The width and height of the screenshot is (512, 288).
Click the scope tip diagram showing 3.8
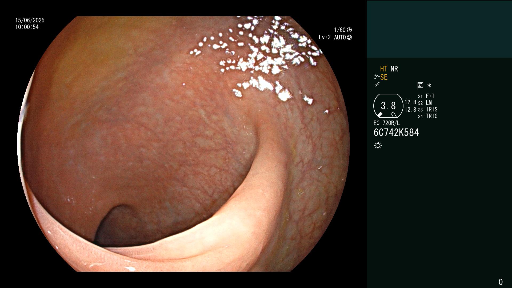388,106
